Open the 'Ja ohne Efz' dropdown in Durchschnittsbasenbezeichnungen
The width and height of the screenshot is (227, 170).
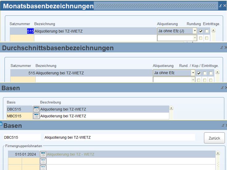pyautogui.click(x=193, y=73)
